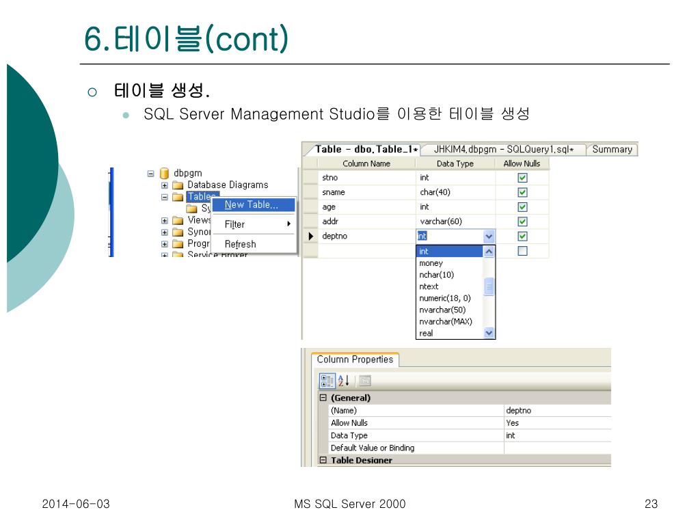Click the Views folder icon
Screen dimensions: 700x525
[x=178, y=220]
